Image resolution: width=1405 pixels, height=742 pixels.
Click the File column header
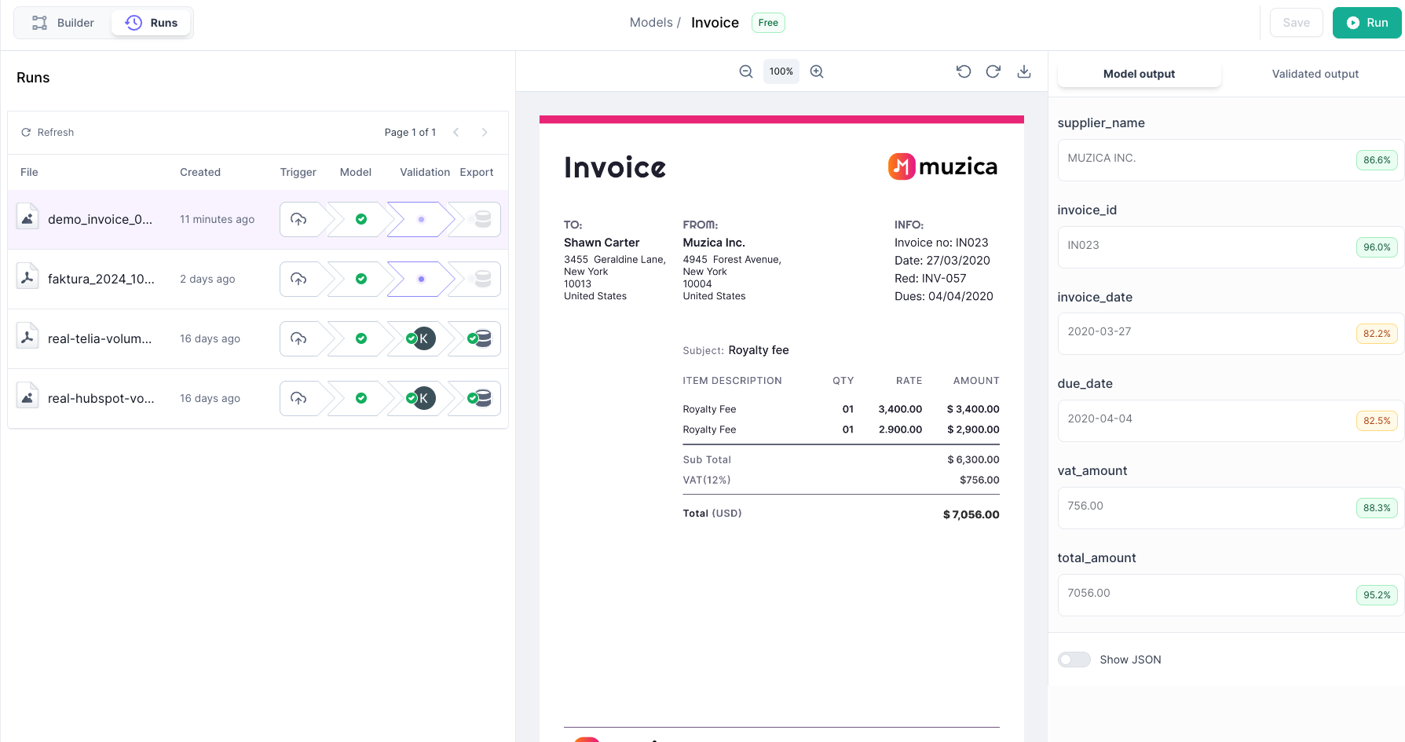click(x=29, y=172)
